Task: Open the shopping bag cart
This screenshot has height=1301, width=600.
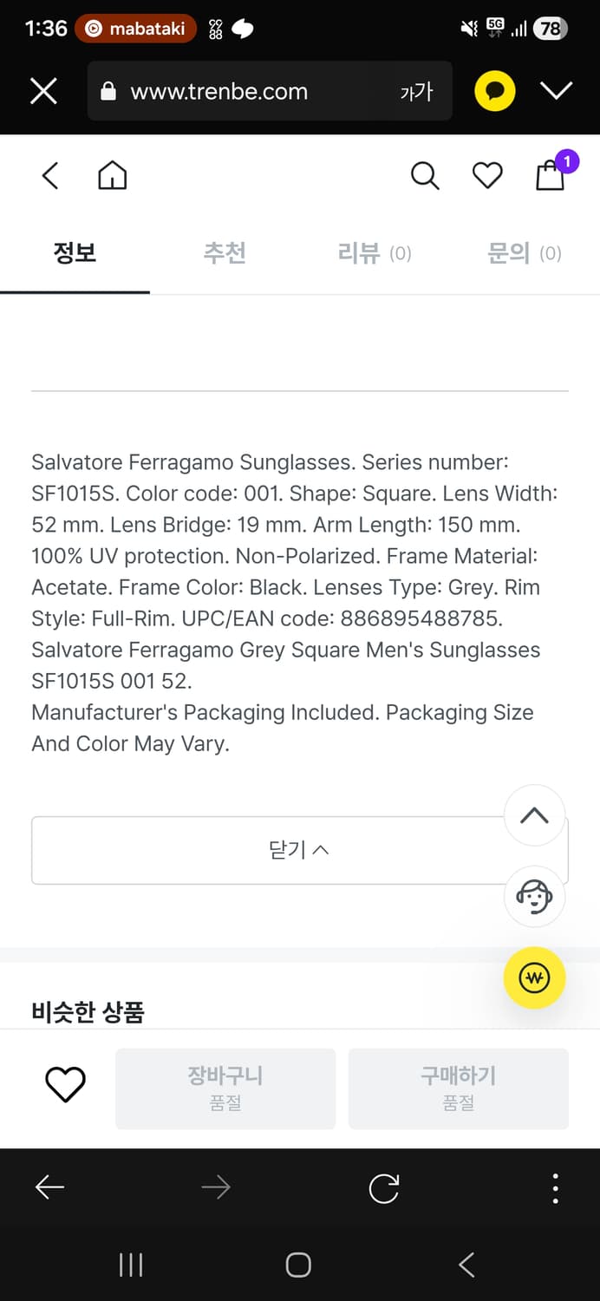Action: pyautogui.click(x=551, y=176)
